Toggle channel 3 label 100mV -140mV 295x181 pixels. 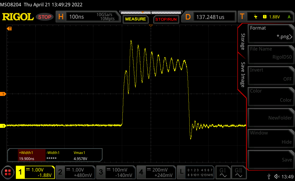click(116, 172)
